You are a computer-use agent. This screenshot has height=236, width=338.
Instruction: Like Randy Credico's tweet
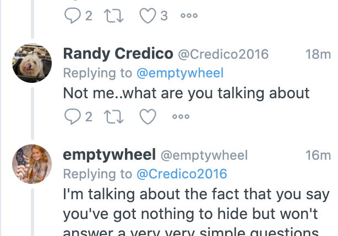pyautogui.click(x=148, y=116)
